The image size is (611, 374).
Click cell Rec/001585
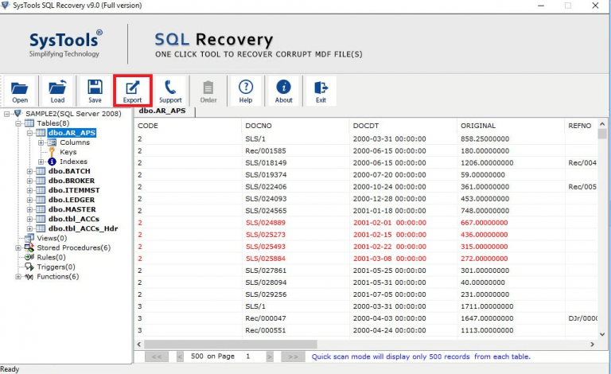[266, 150]
